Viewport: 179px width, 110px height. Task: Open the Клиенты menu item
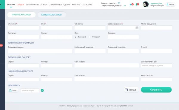click(76, 5)
